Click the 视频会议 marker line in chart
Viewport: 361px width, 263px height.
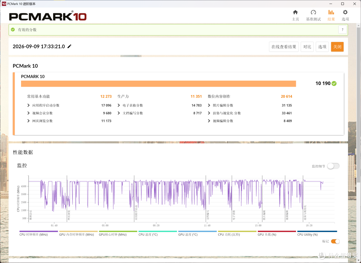tap(28, 199)
